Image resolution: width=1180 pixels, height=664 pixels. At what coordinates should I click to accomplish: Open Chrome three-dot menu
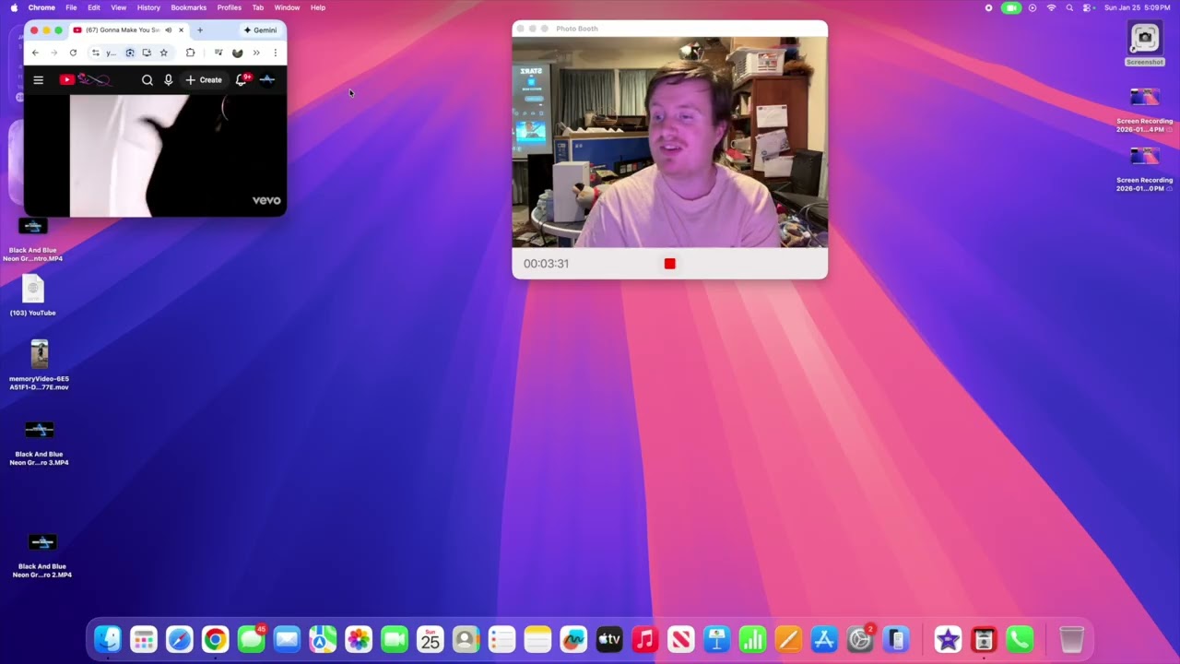pyautogui.click(x=275, y=53)
